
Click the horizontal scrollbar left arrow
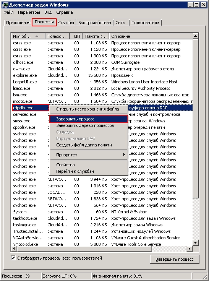[x=14, y=249]
